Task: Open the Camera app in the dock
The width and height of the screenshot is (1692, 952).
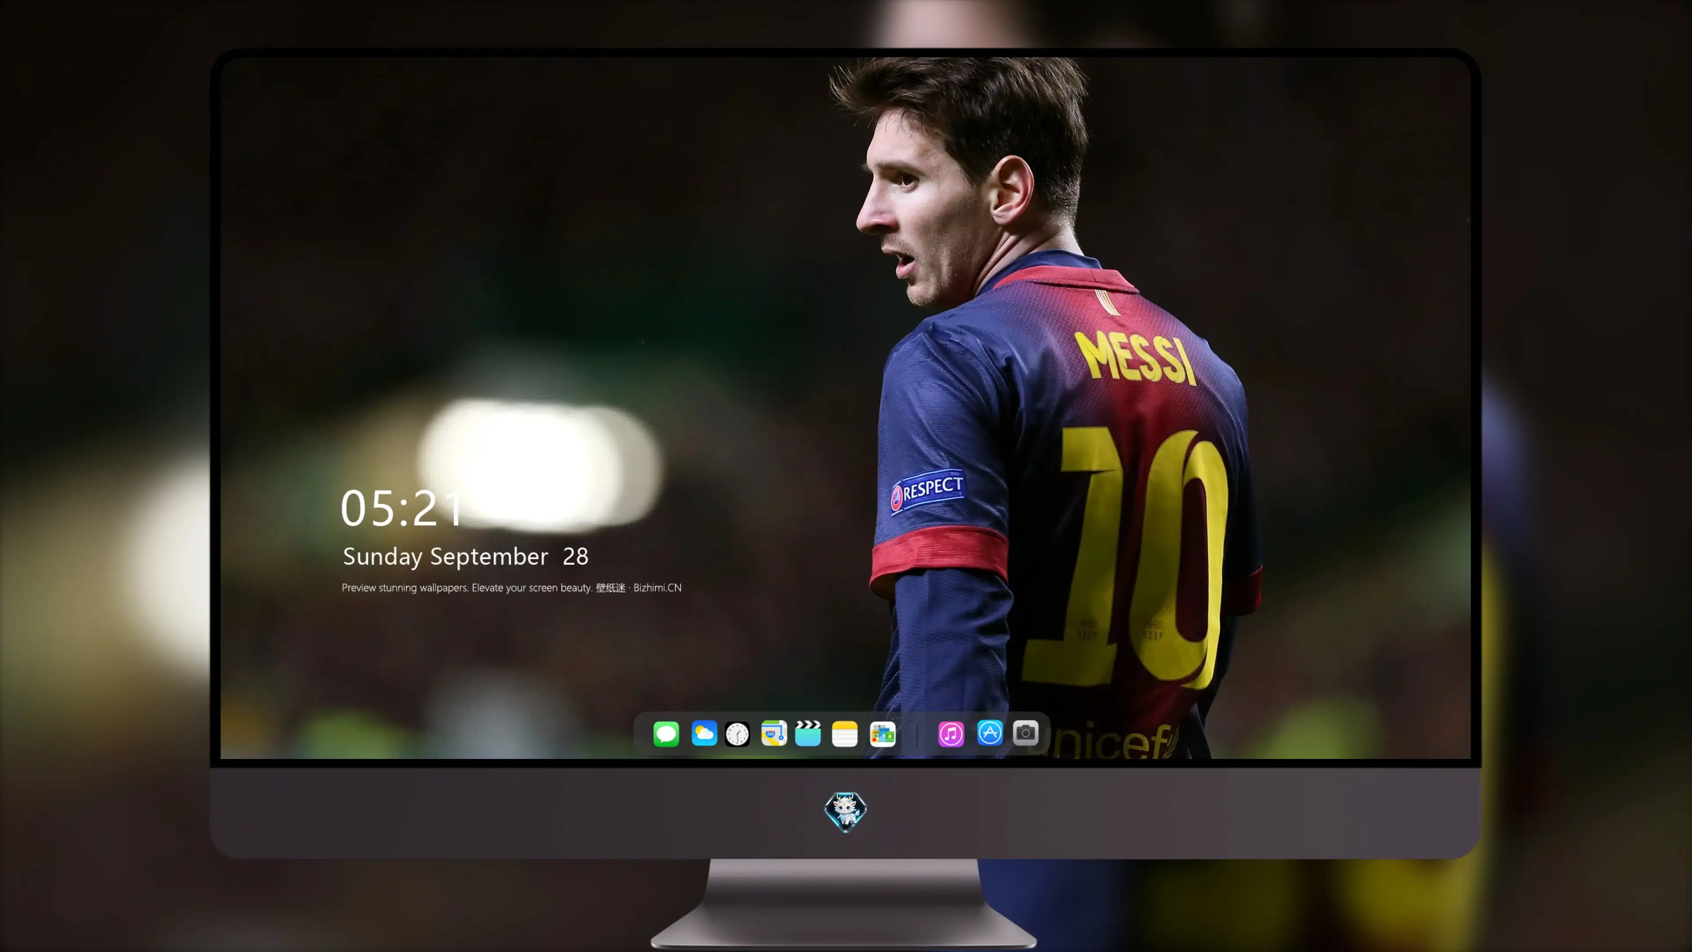Action: 1025,733
